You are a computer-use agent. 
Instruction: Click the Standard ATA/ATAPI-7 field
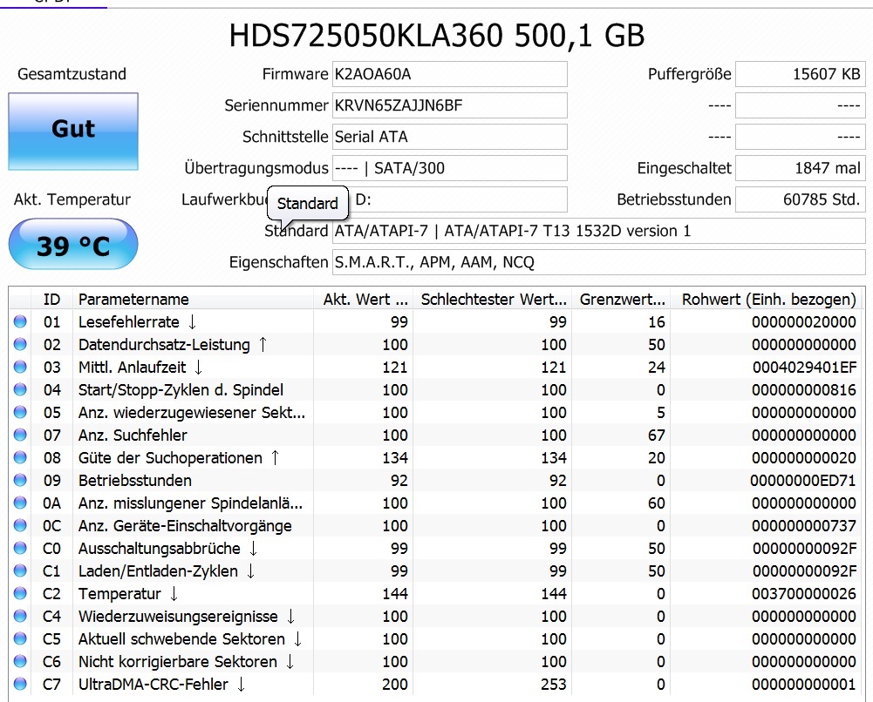coord(598,231)
